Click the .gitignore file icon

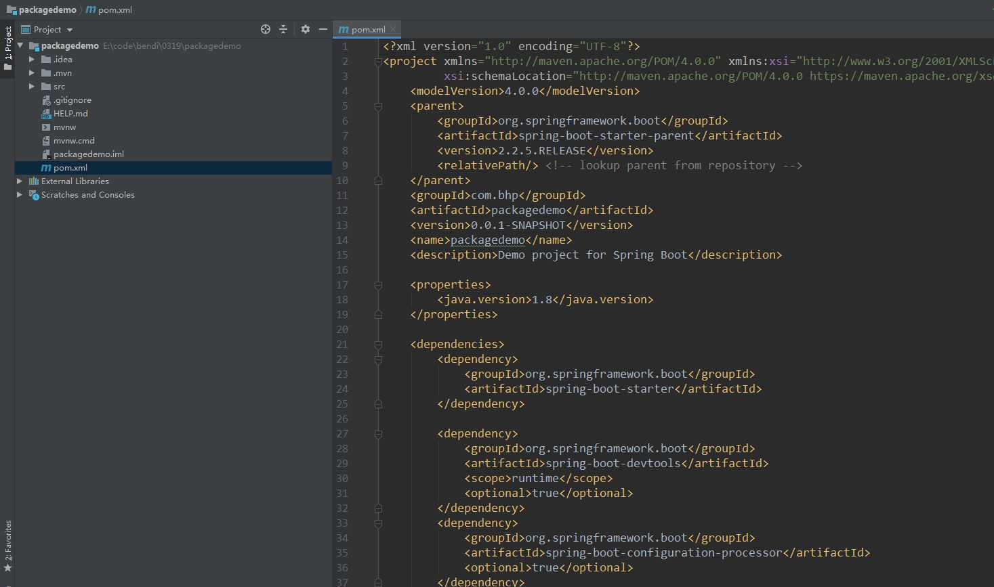click(46, 100)
